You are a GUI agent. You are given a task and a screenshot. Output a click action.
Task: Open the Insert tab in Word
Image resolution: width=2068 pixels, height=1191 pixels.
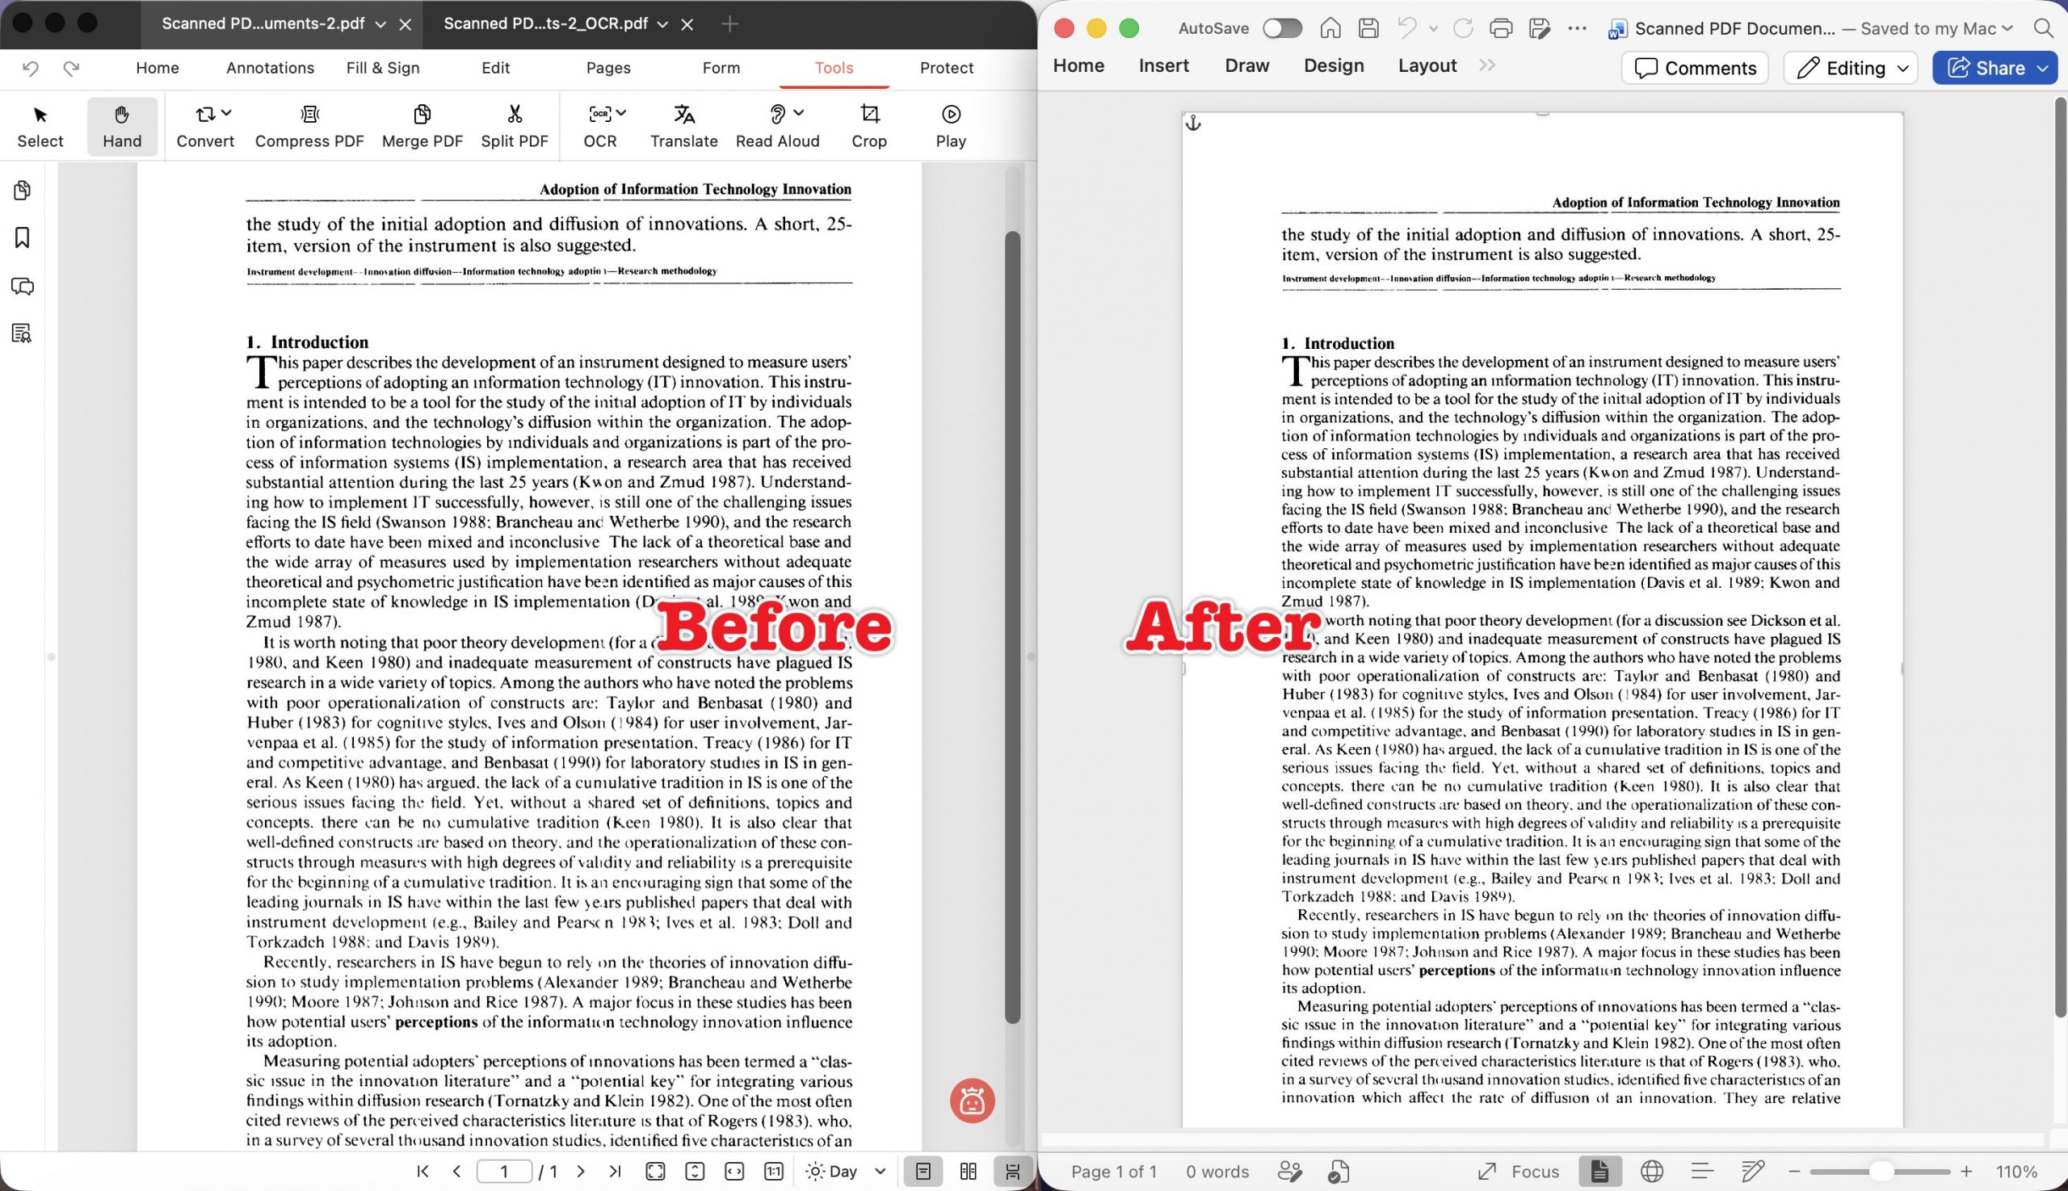pyautogui.click(x=1164, y=65)
